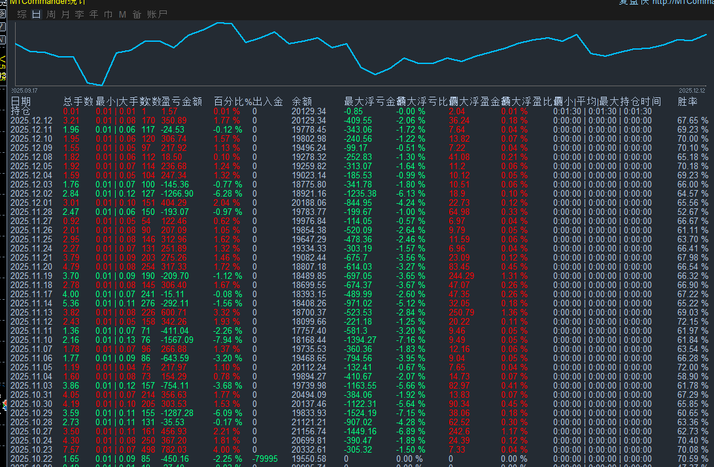Open the 备 notes tab
Image resolution: width=714 pixels, height=467 pixels.
(x=137, y=14)
